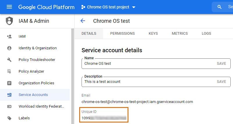Click the Policy Analyzer icon
Image resolution: width=233 pixels, height=124 pixels.
pos(9,71)
